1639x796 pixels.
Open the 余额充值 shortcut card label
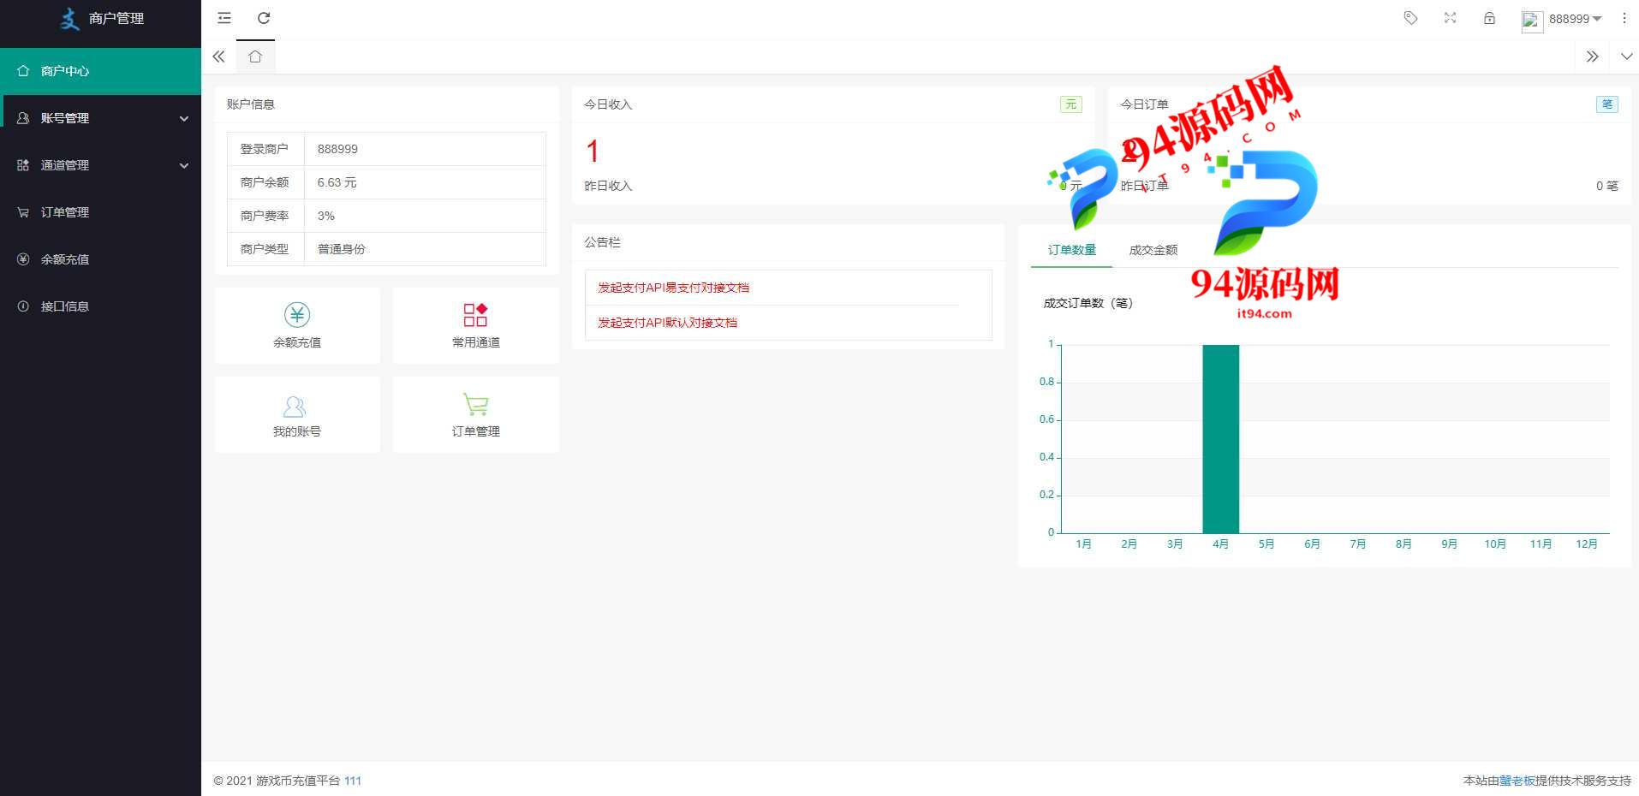[x=297, y=342]
